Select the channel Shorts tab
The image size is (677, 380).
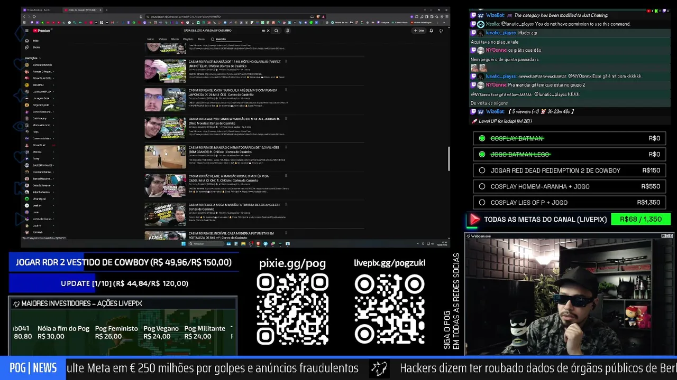click(175, 39)
